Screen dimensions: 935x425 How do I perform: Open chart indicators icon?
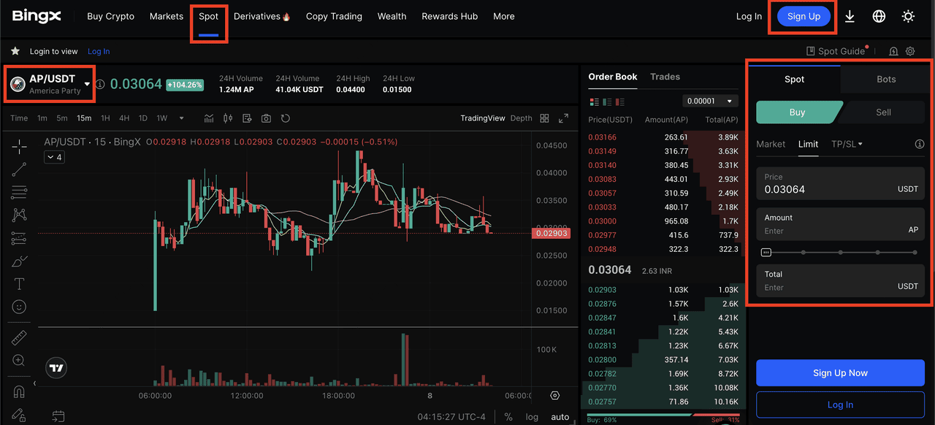click(x=209, y=118)
